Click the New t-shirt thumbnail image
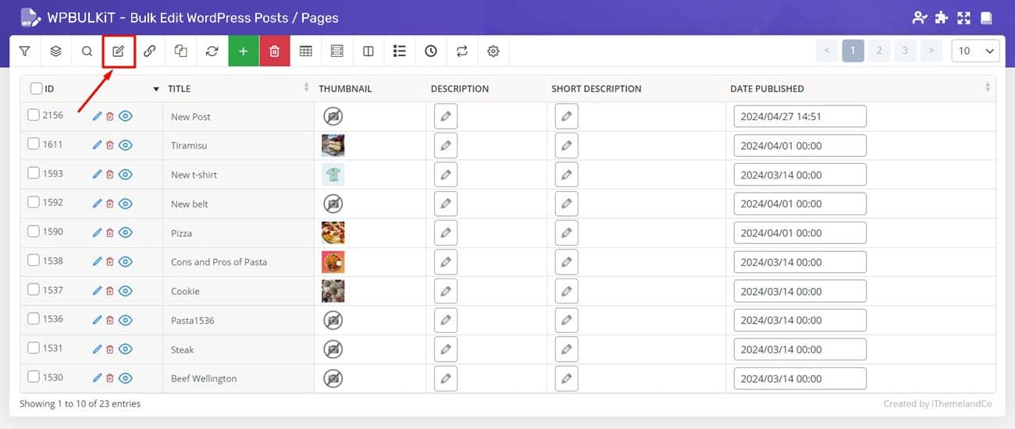Viewport: 1015px width, 429px height. point(333,175)
